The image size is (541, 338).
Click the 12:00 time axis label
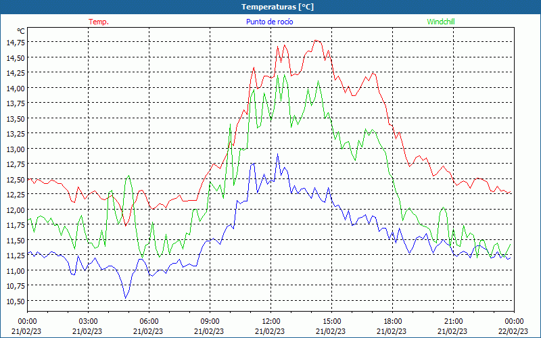click(271, 322)
